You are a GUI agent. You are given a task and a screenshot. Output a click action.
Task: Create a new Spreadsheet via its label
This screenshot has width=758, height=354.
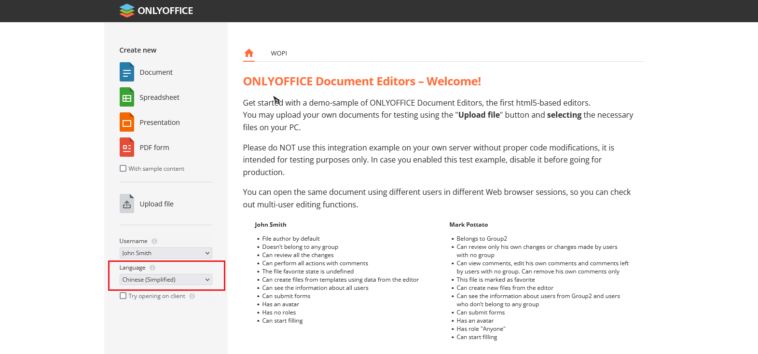[x=159, y=97]
